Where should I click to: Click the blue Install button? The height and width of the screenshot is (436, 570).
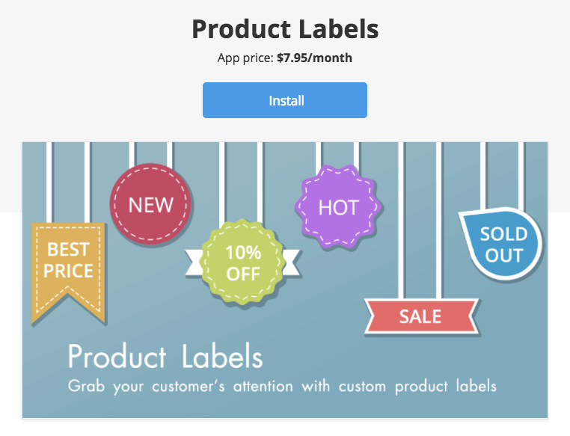(285, 100)
